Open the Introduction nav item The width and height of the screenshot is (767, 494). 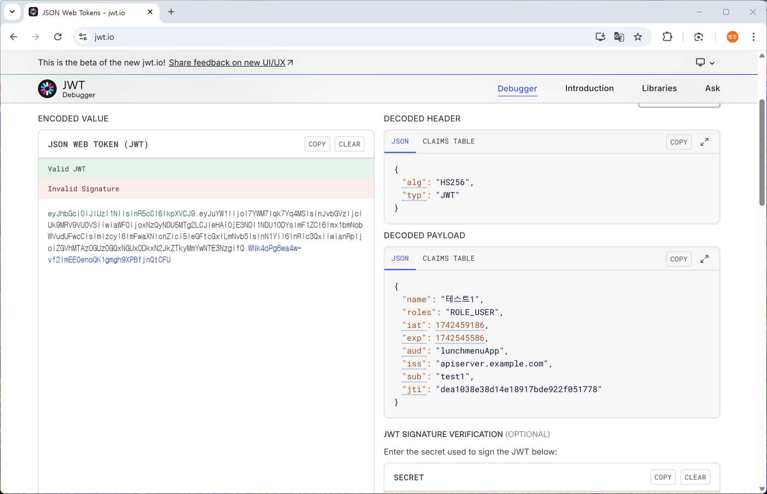click(589, 89)
